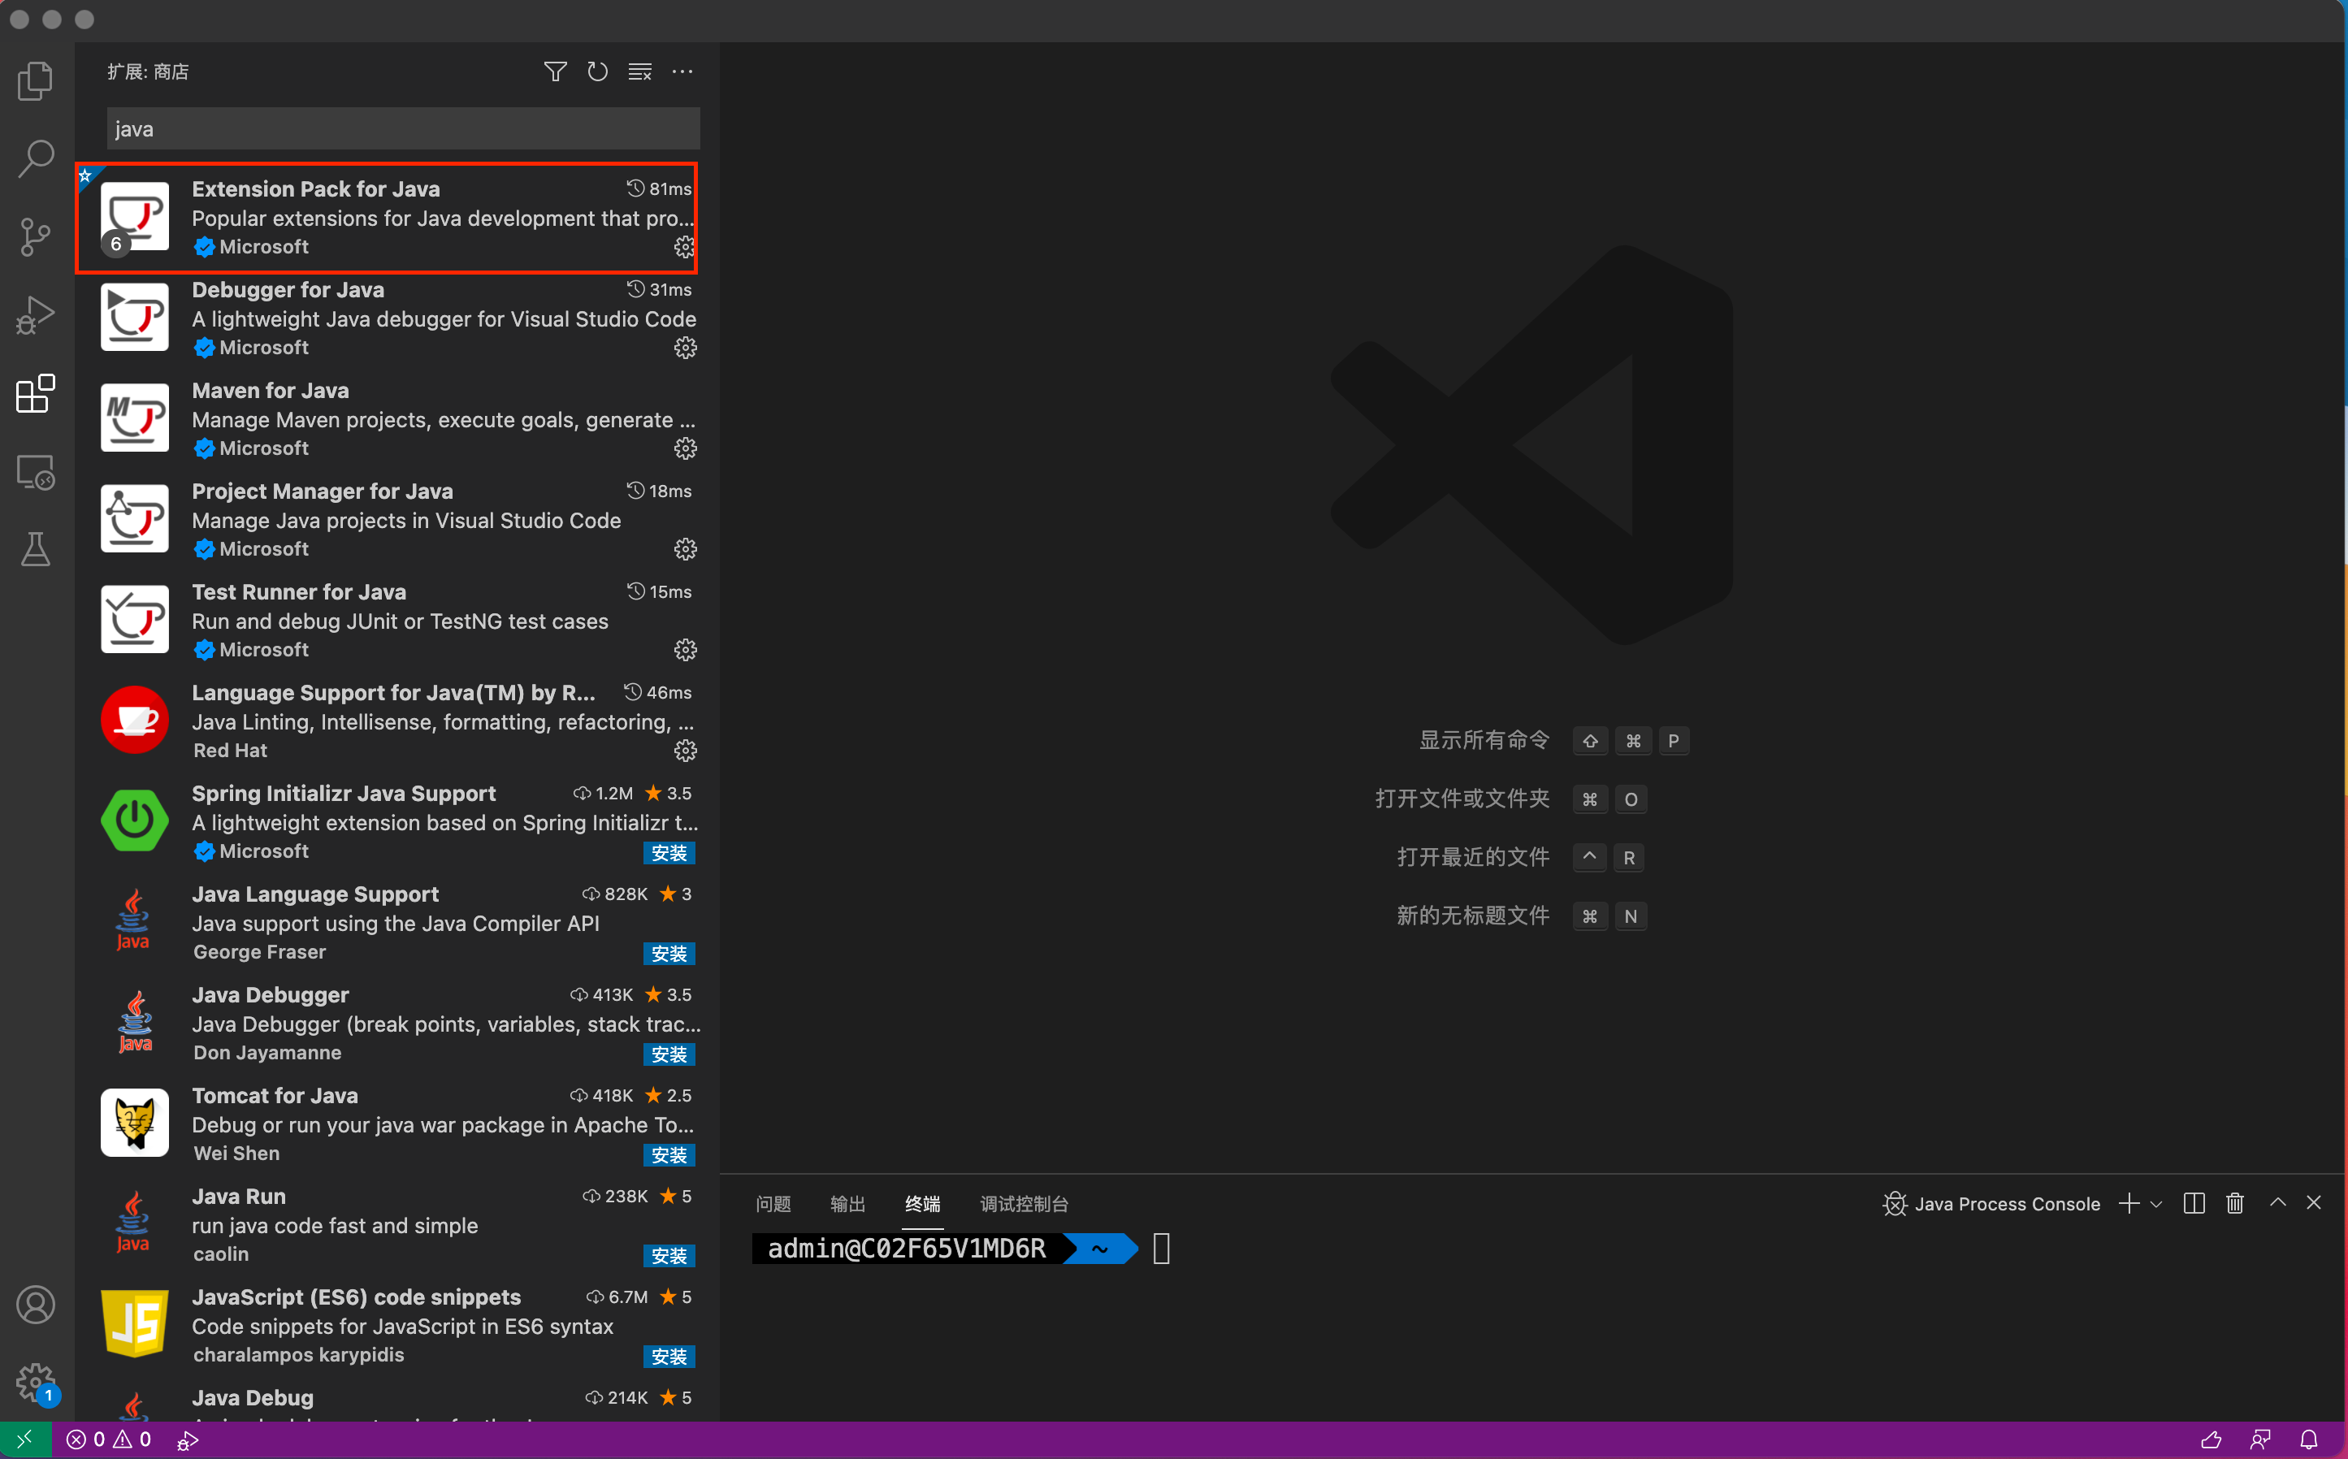
Task: Select Maven for Java extension
Action: click(397, 420)
